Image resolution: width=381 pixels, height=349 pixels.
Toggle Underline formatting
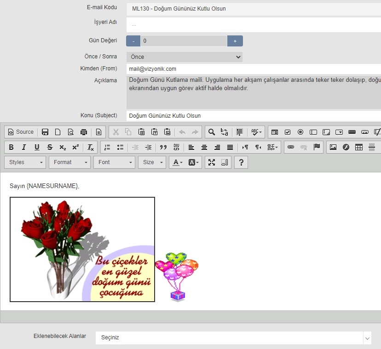37,147
